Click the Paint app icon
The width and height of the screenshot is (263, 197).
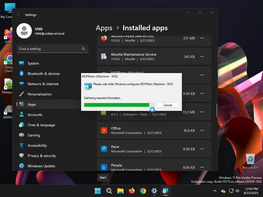[x=104, y=149]
